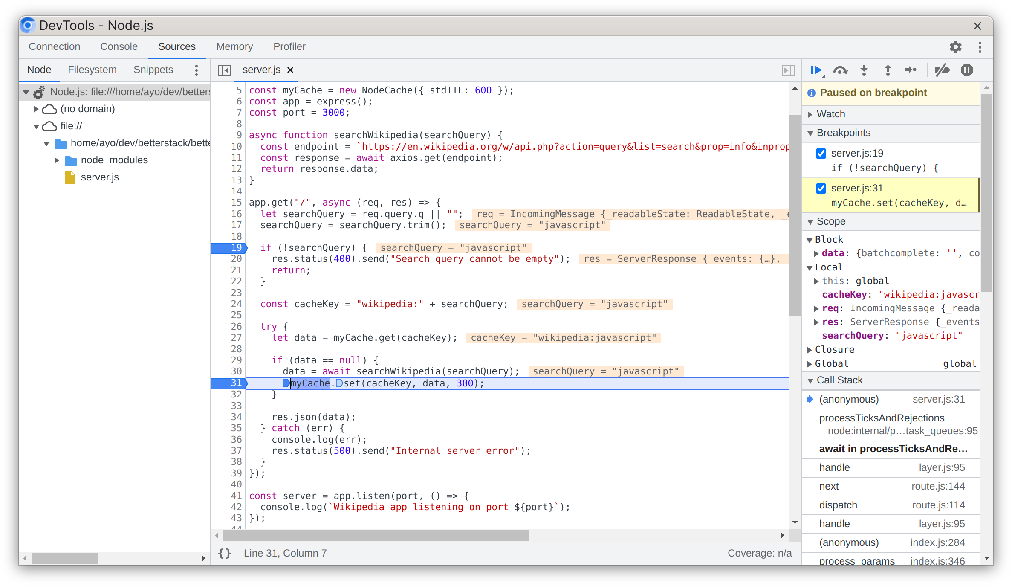Open the three-dot DevTools menu
The width and height of the screenshot is (1012, 586).
[x=980, y=47]
